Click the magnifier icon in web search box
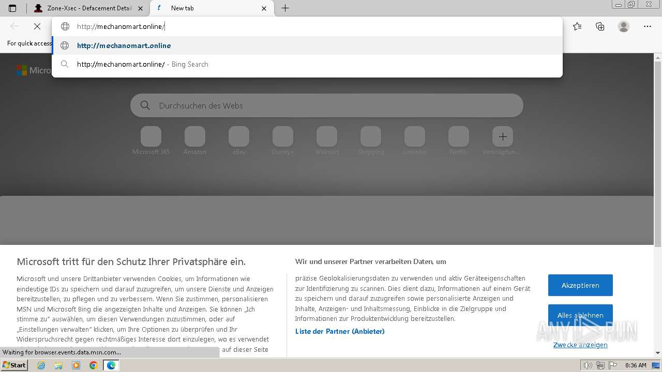The image size is (662, 372). click(x=145, y=105)
